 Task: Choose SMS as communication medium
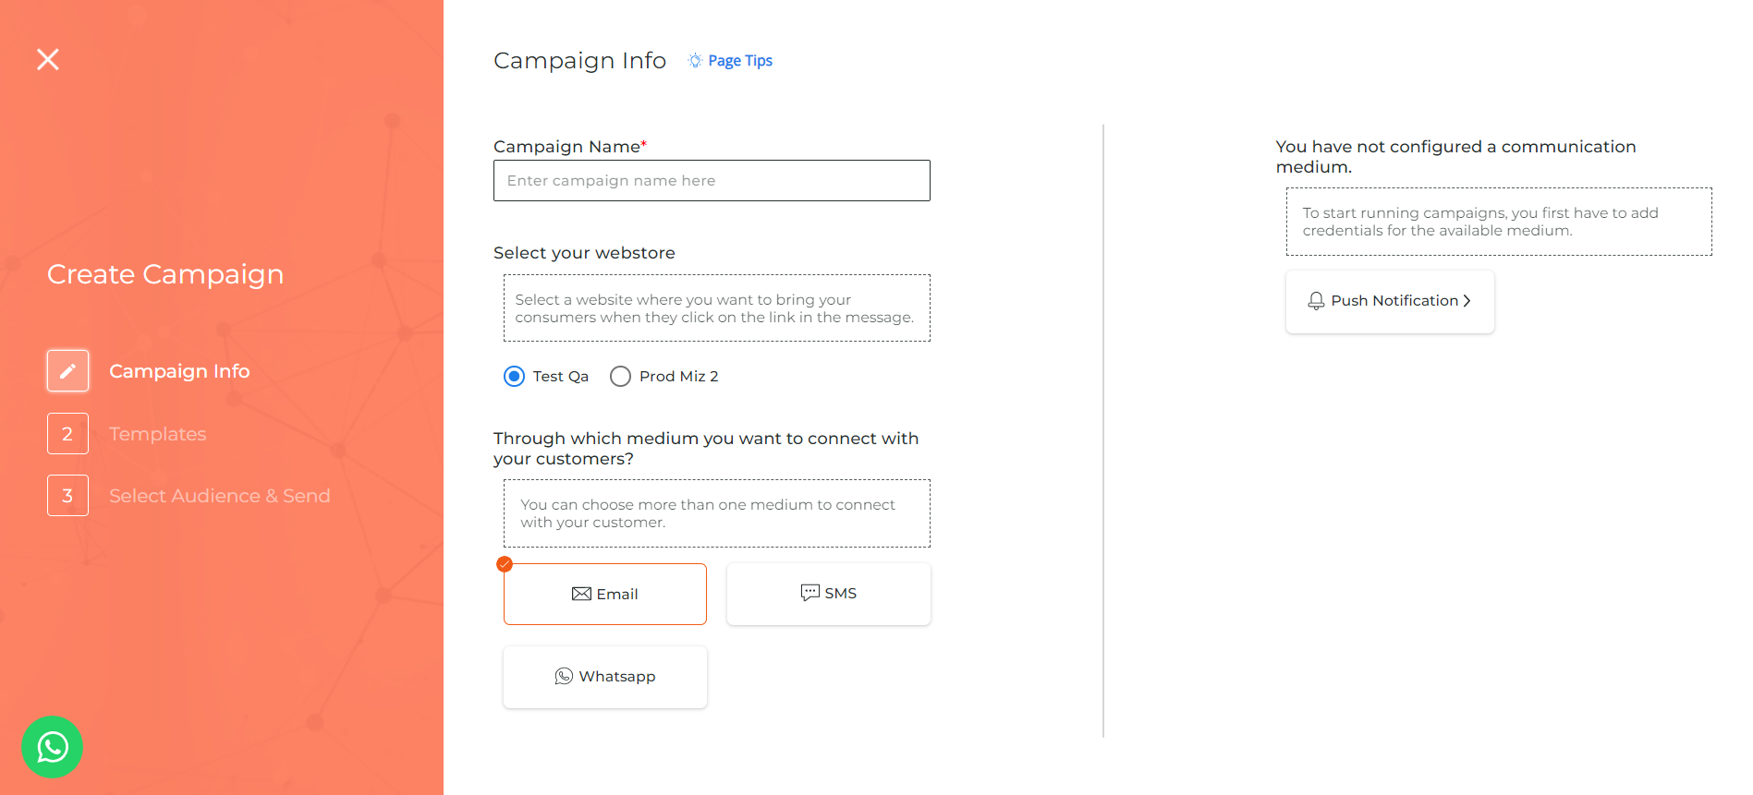[x=829, y=594]
